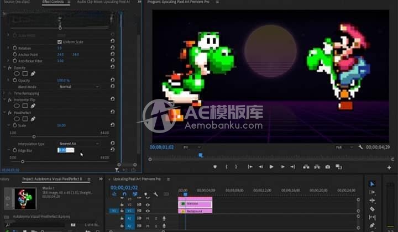The width and height of the screenshot is (398, 232).
Task: Click the pen mask tool under Opacity
Action: 33,73
